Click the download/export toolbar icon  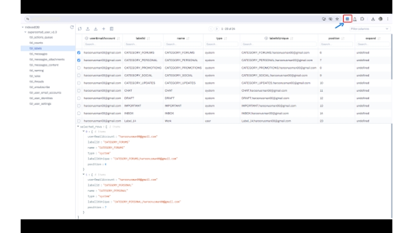96,29
